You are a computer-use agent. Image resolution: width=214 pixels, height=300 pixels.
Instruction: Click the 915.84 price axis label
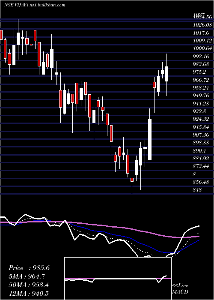tap(202, 127)
